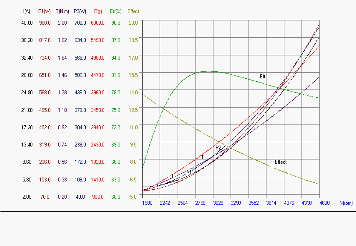Click the 3450.0 value in F(g) scale
This screenshot has height=246, width=356.
(x=98, y=110)
